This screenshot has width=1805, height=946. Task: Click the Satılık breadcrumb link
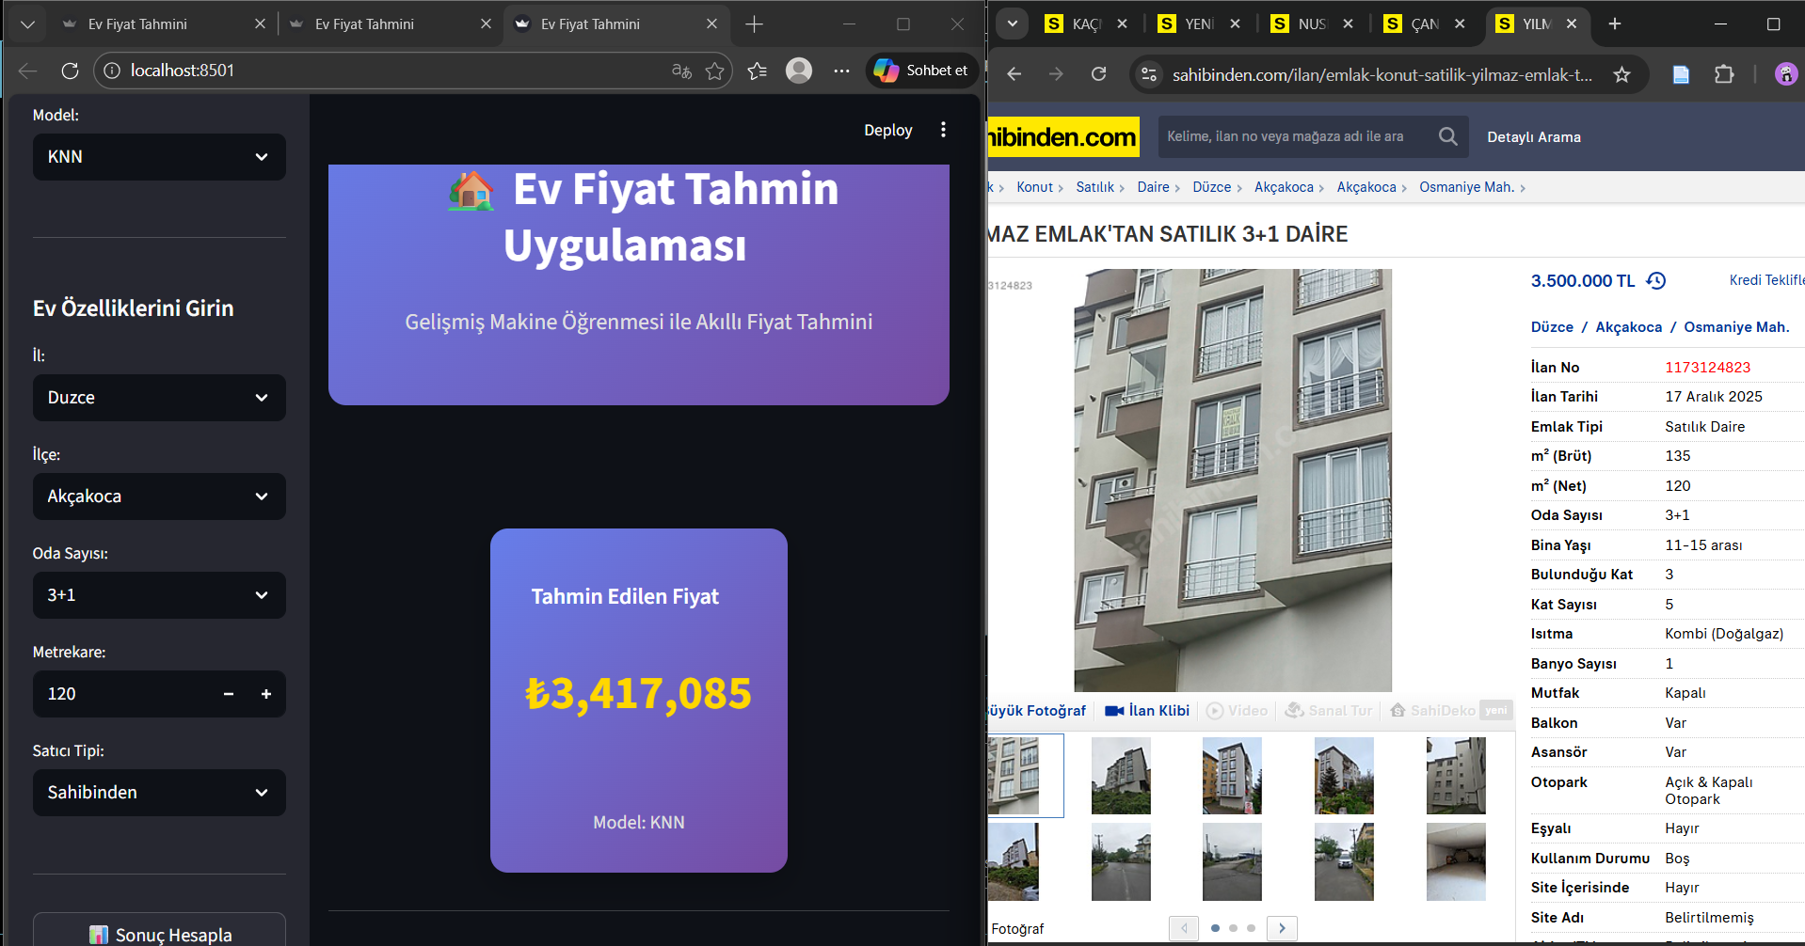pos(1095,187)
